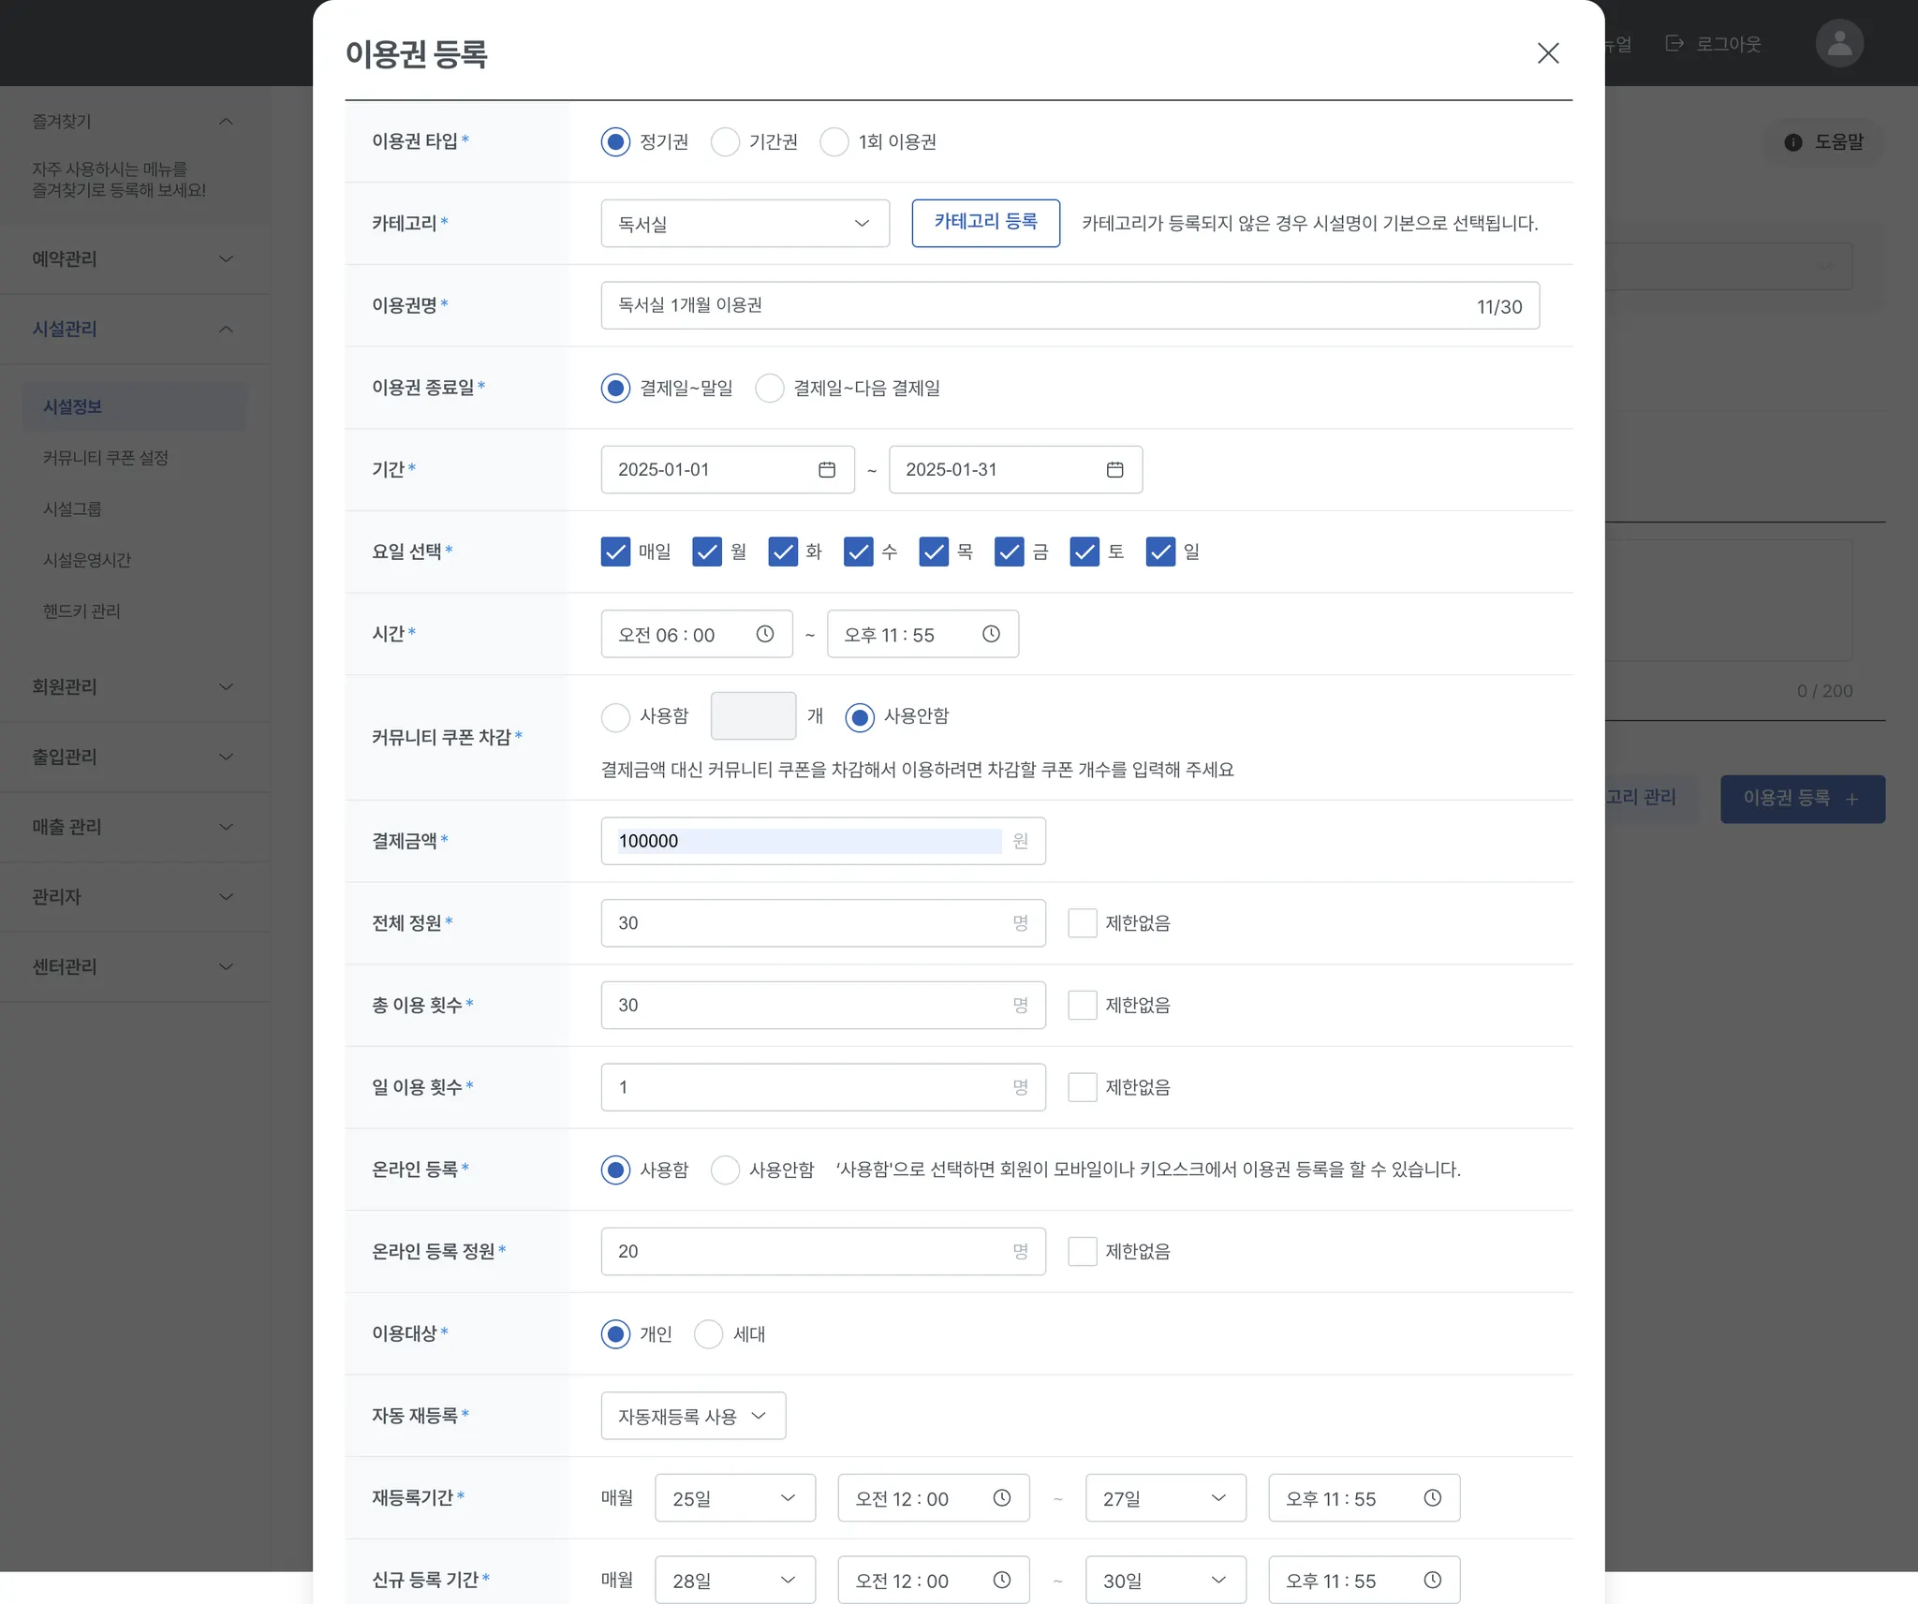Open calendar picker for start date 2025-01-01
This screenshot has height=1604, width=1918.
click(826, 469)
